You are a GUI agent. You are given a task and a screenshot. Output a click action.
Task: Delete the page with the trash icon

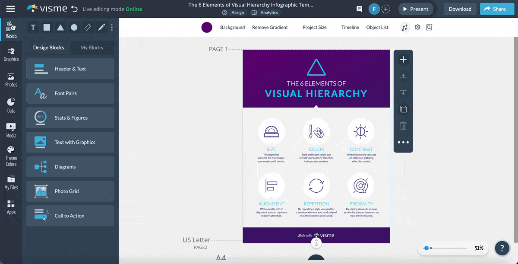pos(403,125)
